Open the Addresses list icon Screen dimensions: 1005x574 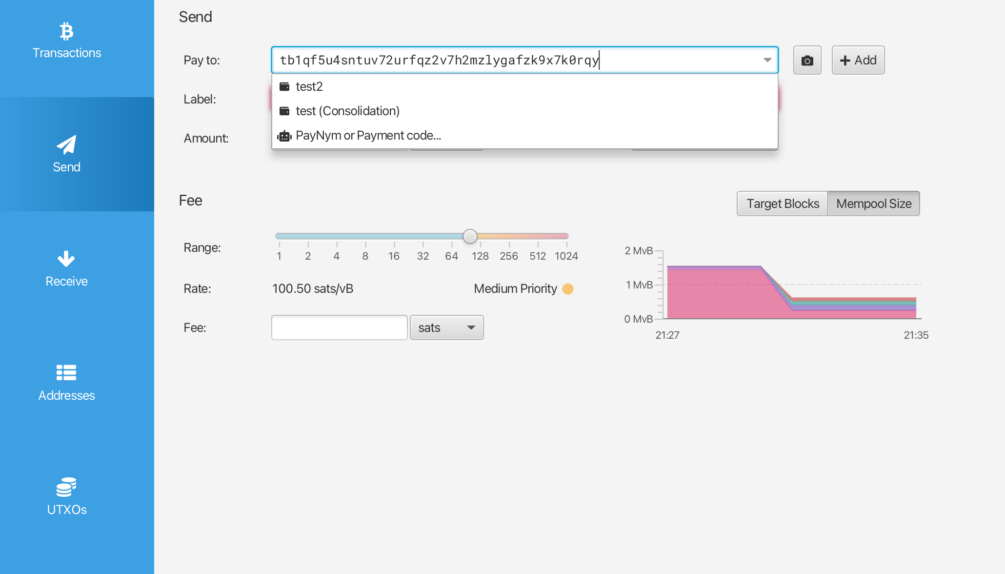66,373
